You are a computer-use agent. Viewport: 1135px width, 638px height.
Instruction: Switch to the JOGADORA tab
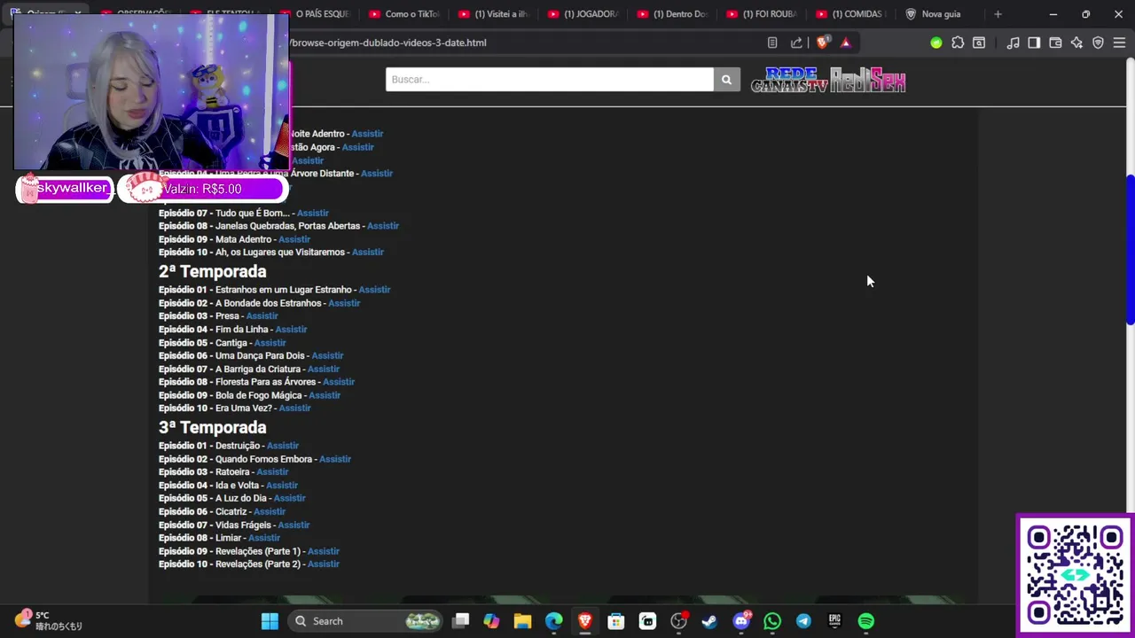tap(583, 14)
